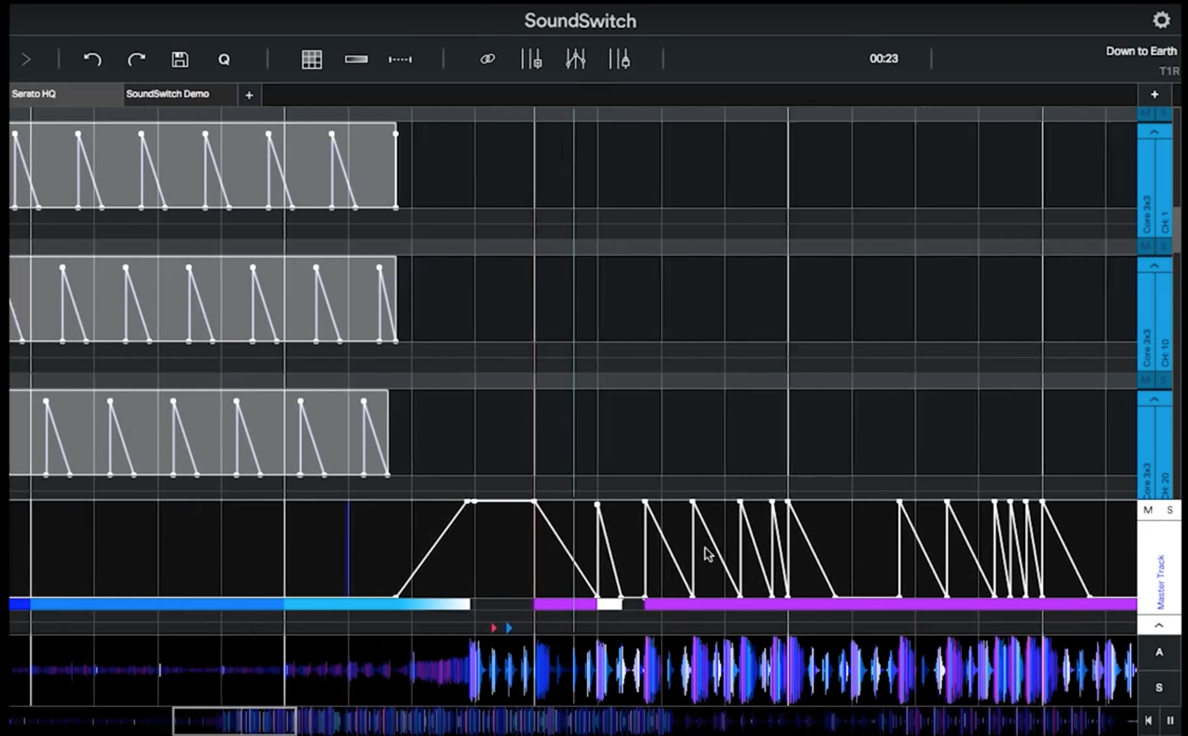This screenshot has height=736, width=1188.
Task: Click the dotted range line icon
Action: tap(400, 60)
